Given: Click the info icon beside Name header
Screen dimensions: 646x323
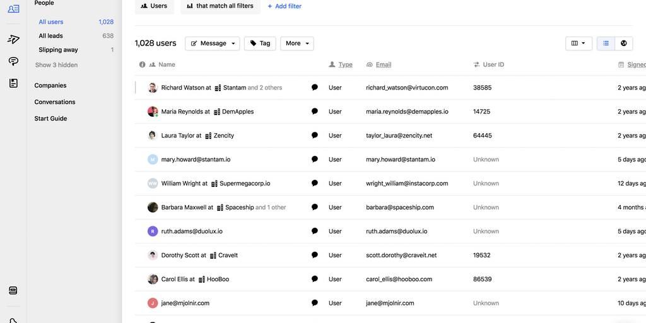Looking at the screenshot, I should 143,64.
